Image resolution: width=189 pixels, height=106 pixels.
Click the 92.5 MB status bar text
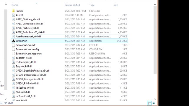(9, 103)
